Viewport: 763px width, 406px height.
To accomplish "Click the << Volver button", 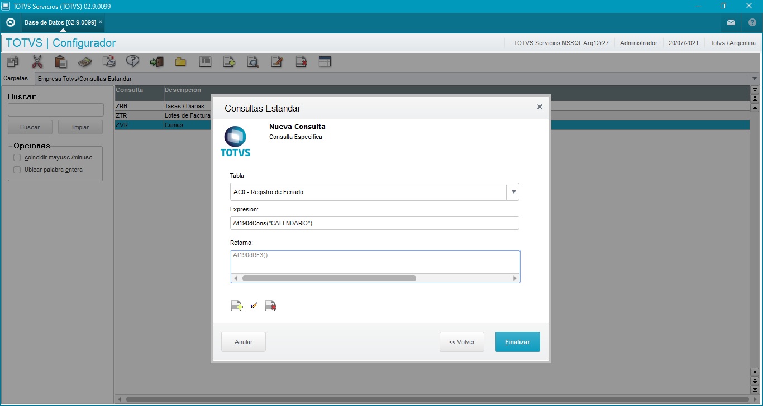I will [462, 342].
